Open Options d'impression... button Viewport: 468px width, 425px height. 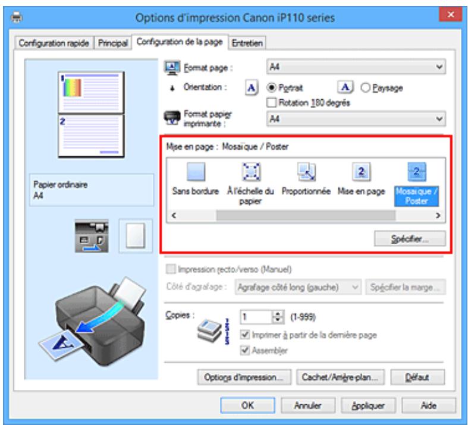[x=244, y=377]
